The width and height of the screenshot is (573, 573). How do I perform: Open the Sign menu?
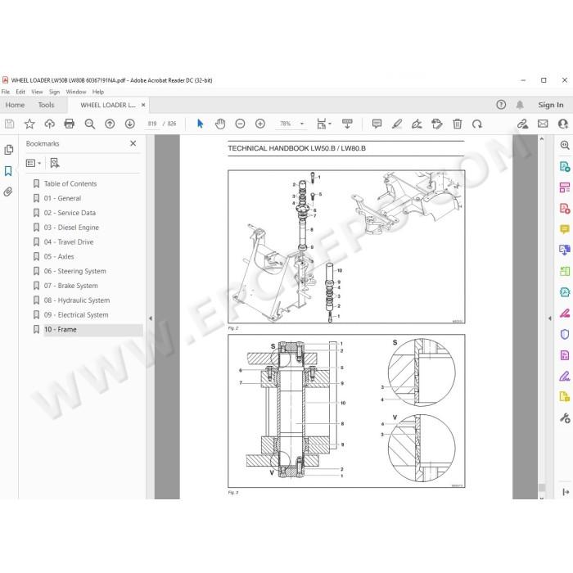click(55, 92)
